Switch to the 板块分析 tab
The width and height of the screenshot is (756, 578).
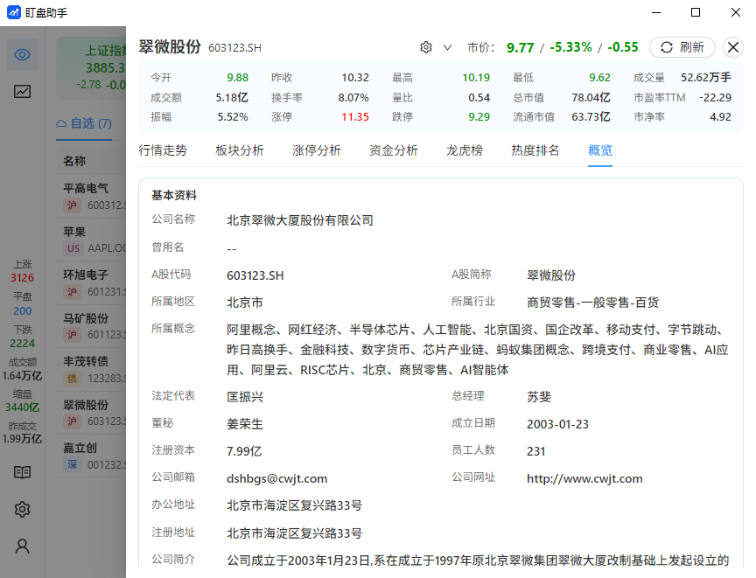(240, 150)
